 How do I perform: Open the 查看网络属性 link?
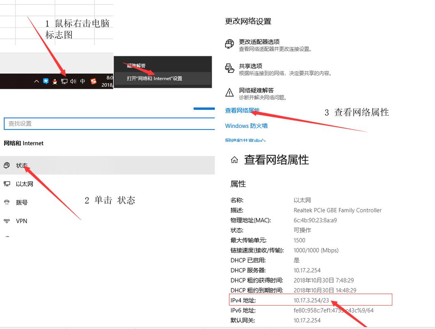pos(242,111)
